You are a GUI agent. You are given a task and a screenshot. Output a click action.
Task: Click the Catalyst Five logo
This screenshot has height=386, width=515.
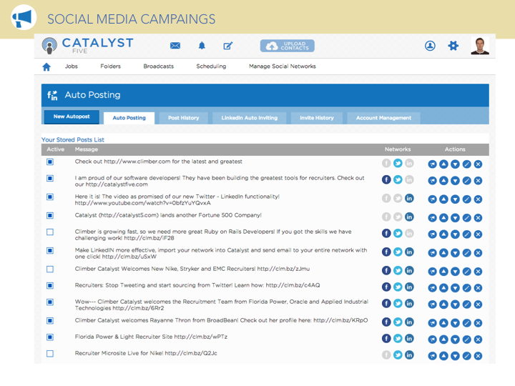coord(88,45)
